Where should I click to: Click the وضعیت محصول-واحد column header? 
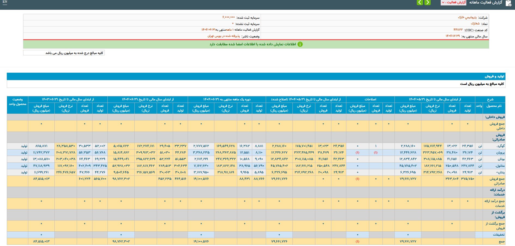click(17, 102)
